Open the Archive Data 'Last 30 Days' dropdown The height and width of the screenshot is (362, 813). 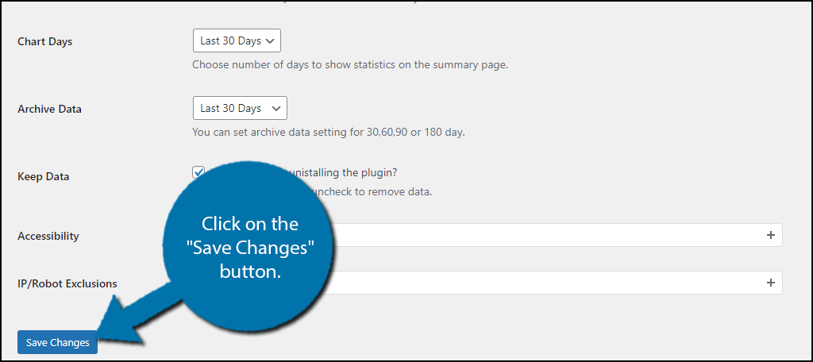(x=240, y=109)
